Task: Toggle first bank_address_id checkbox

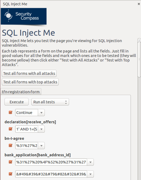Action: coord(11,162)
